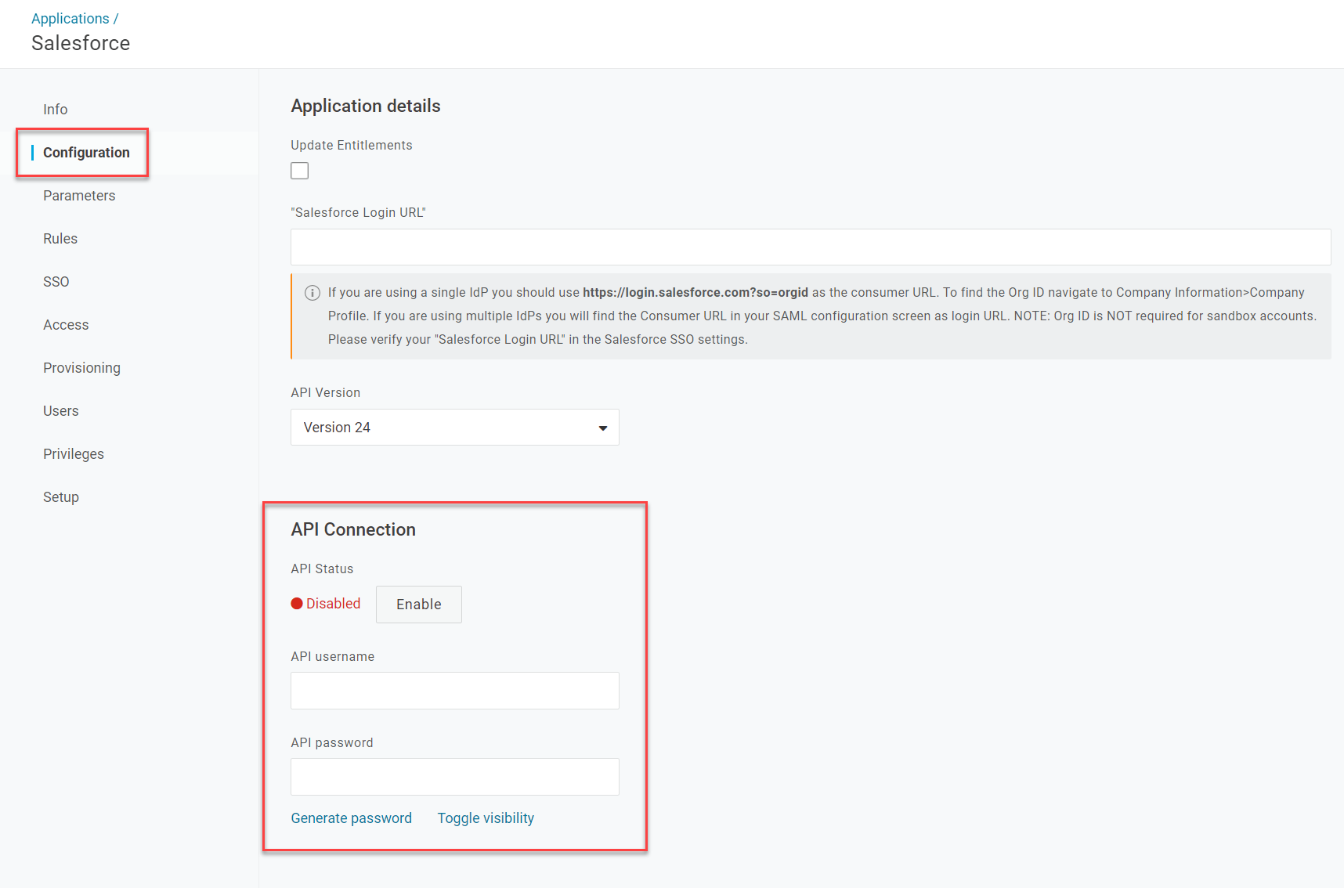The width and height of the screenshot is (1344, 888).
Task: Click the info icon in the notice
Action: [313, 293]
